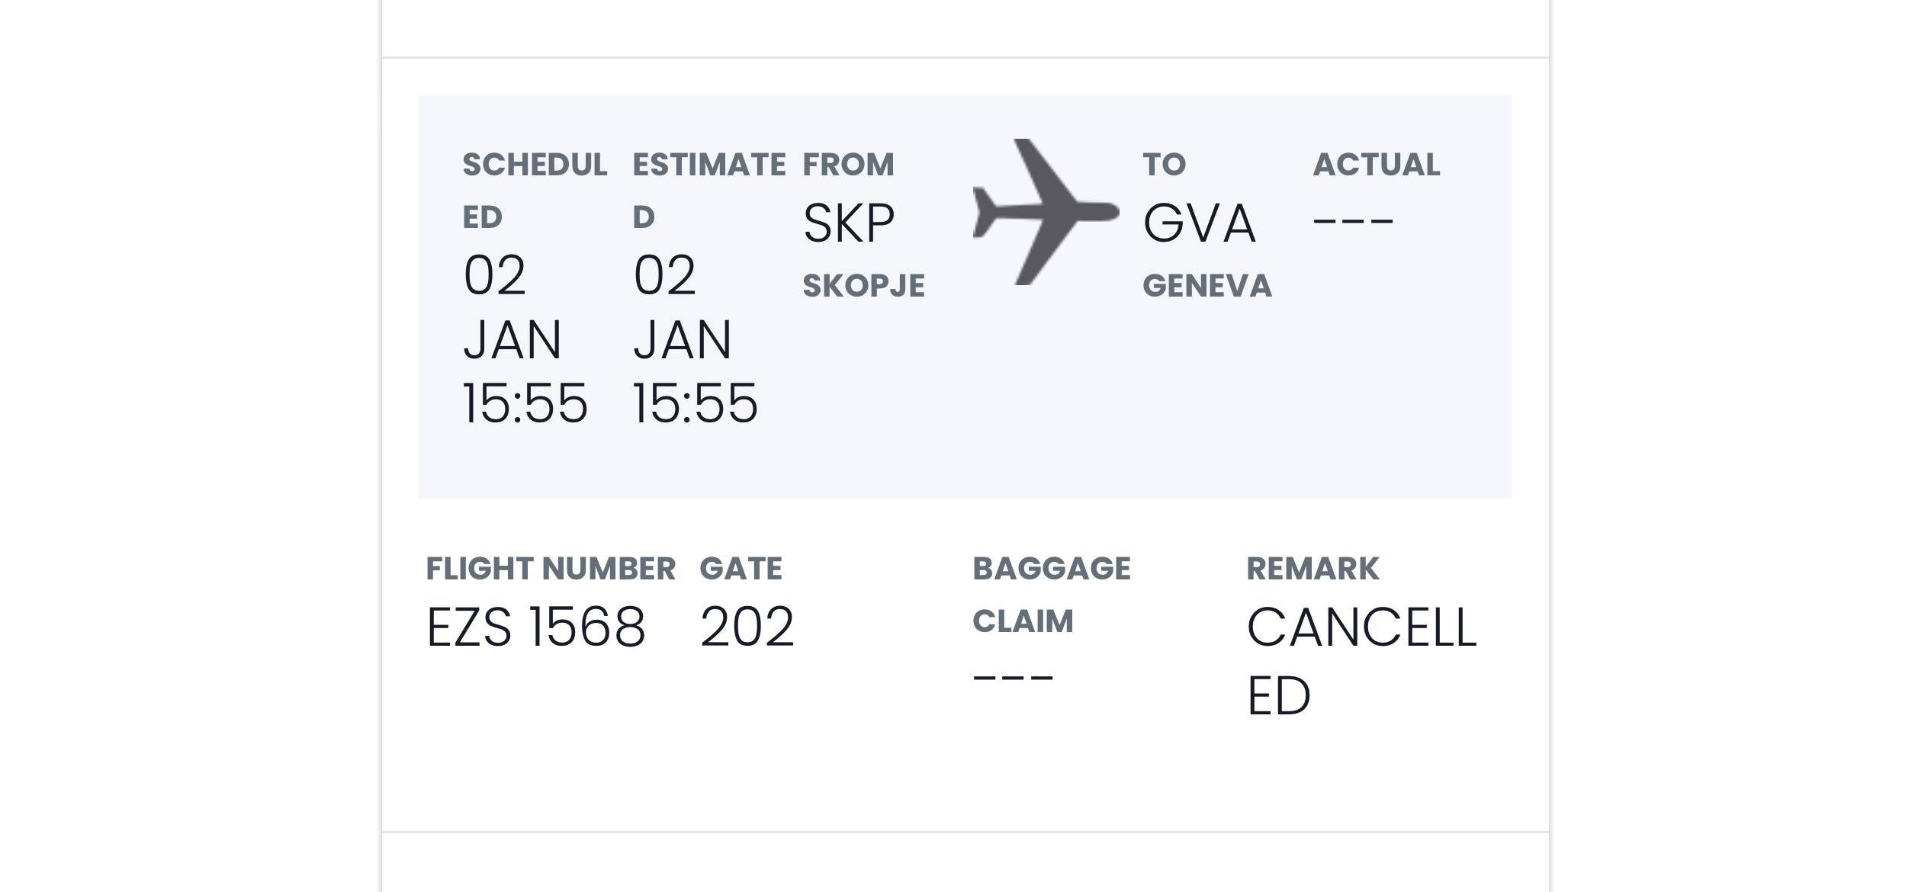This screenshot has width=1931, height=892.
Task: Click gate number 202
Action: tap(747, 627)
